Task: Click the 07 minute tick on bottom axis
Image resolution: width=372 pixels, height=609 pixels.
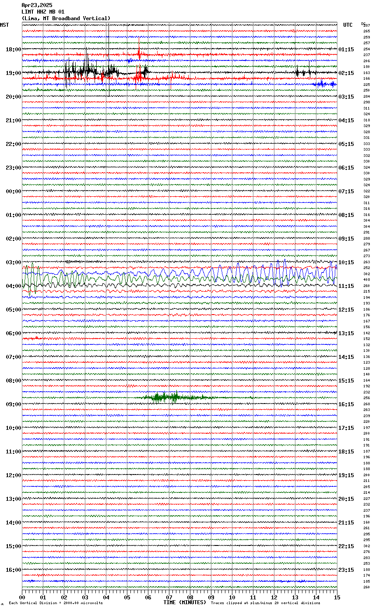Action: [169, 597]
